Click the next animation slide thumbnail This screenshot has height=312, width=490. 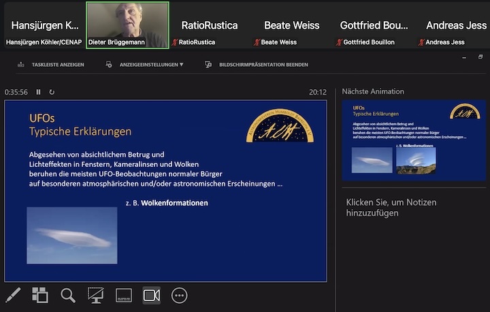[x=414, y=139]
